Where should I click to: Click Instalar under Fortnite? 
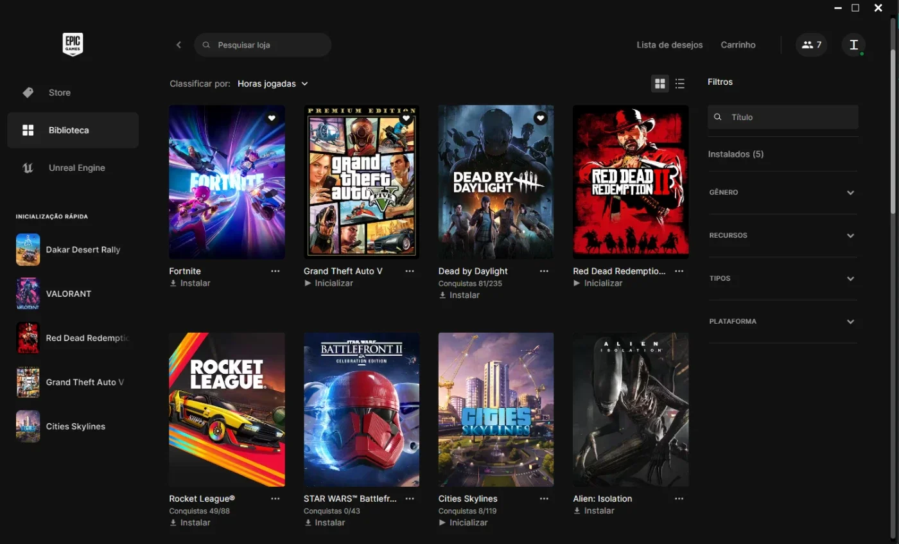(x=190, y=283)
